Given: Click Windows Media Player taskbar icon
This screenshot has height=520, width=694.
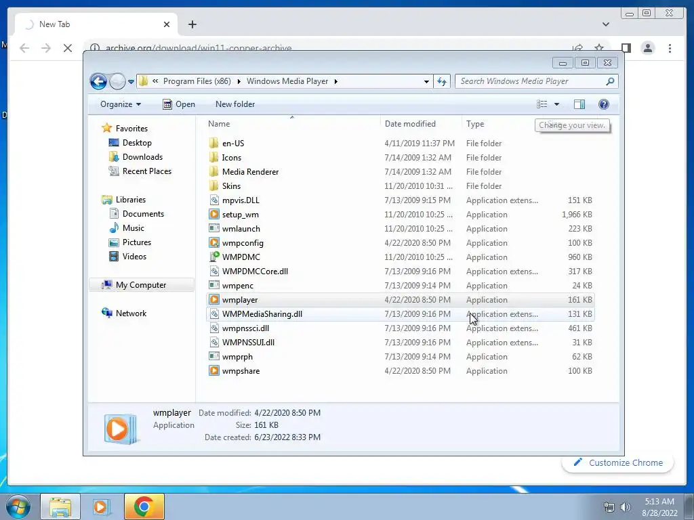Looking at the screenshot, I should click(x=100, y=506).
